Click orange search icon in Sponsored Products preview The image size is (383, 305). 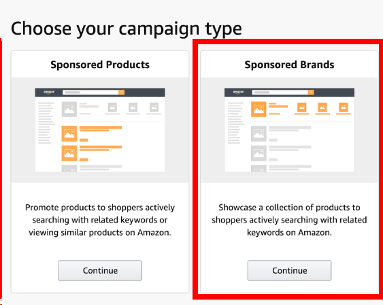(x=121, y=92)
